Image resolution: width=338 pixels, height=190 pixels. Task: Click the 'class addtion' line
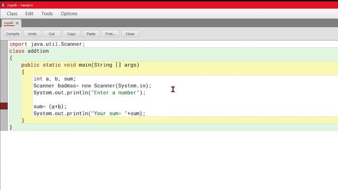[x=29, y=51]
